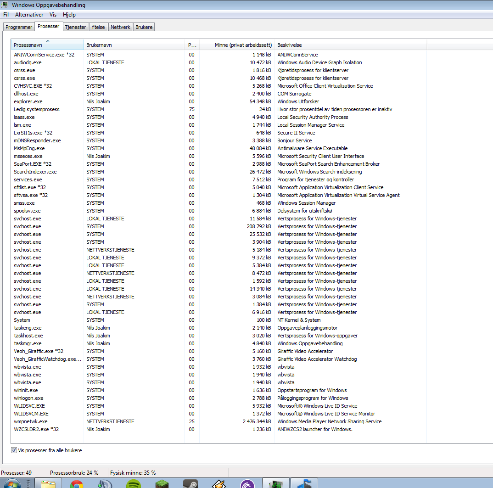This screenshot has width=493, height=488.
Task: Select the ANIWConnService.exe *32 process
Action: point(218,55)
